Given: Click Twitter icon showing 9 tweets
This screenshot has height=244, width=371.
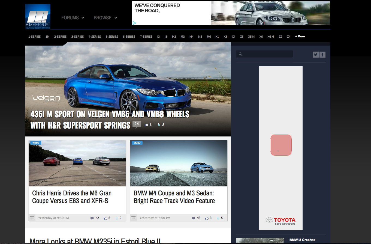Looking at the screenshot, I should coord(117,218).
